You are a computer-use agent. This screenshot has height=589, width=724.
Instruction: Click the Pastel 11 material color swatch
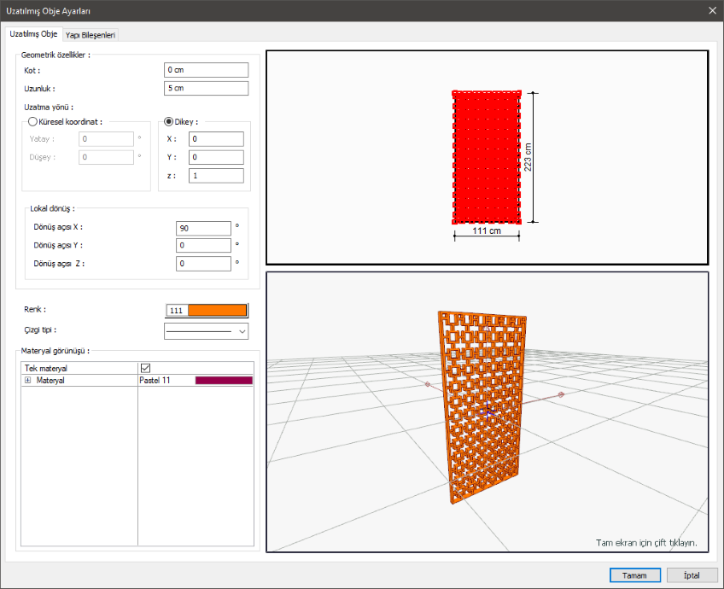224,381
